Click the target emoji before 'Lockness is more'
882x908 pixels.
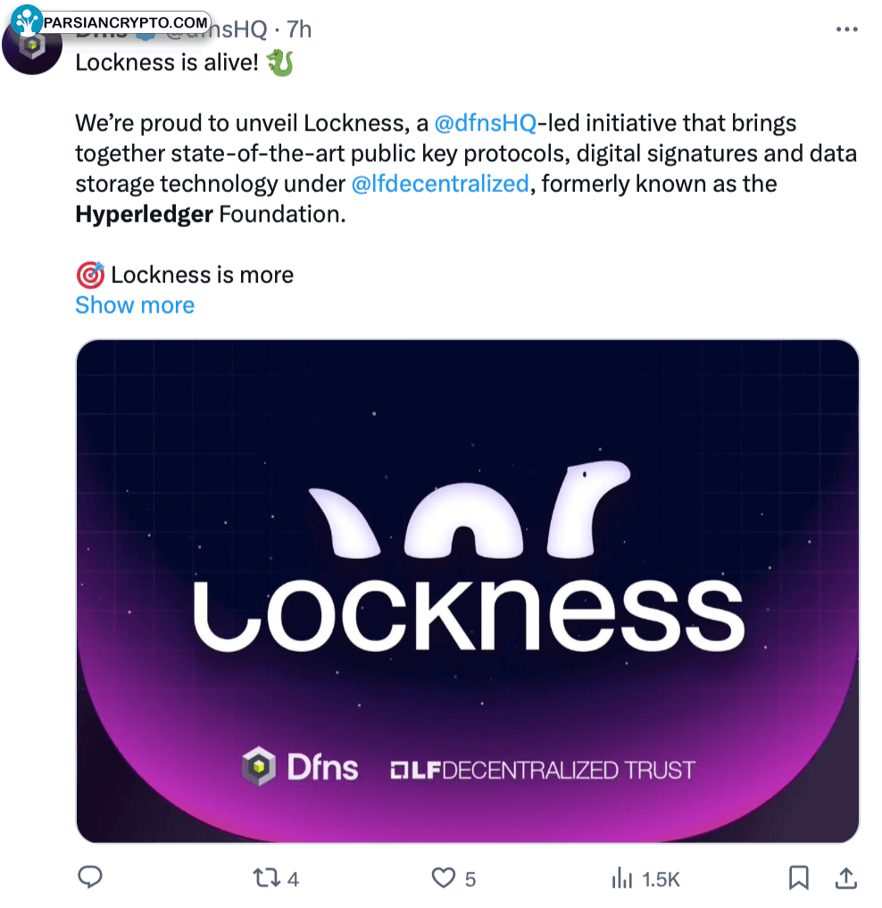pos(89,274)
